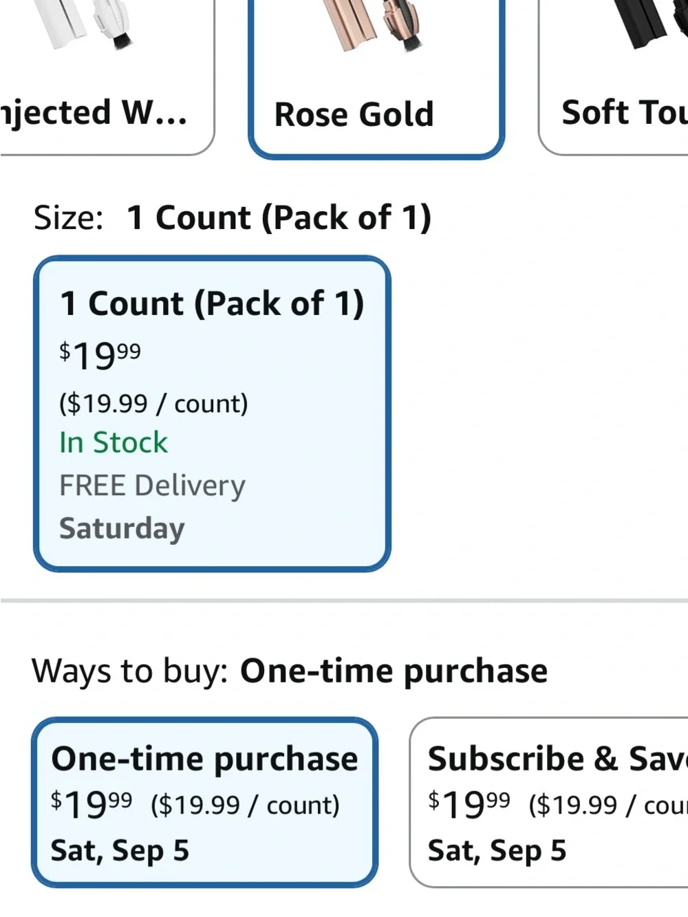Tap the $19.99 One-time purchase price
The width and height of the screenshot is (688, 917).
point(92,805)
